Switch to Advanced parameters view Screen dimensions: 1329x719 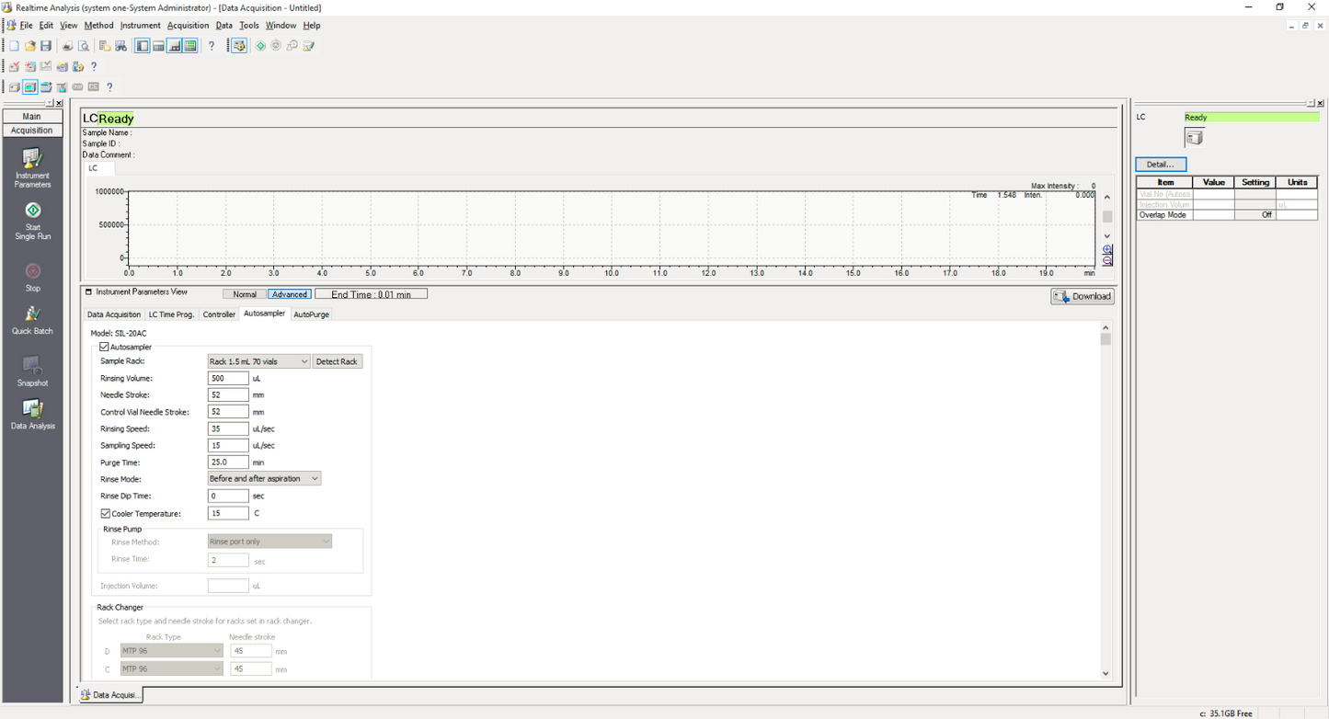(x=290, y=294)
